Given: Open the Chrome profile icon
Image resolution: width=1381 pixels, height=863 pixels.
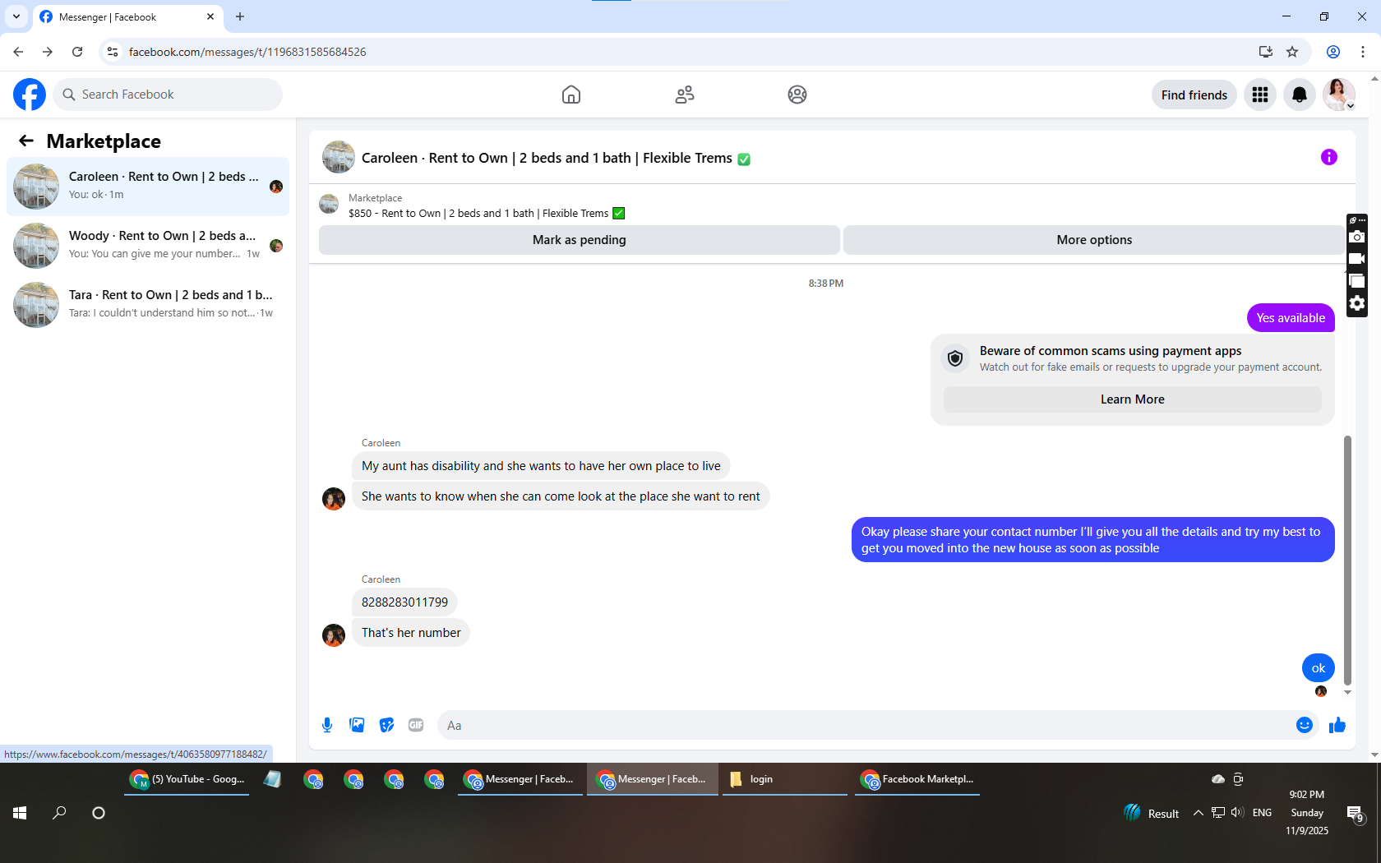Looking at the screenshot, I should click(1333, 52).
